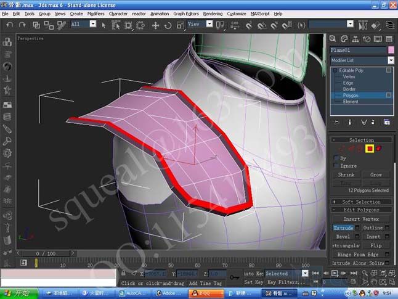
Task: Open the Rendering menu
Action: coord(213,14)
